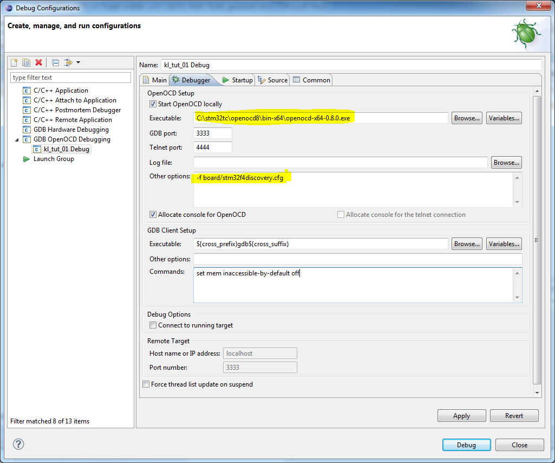Delete the selected launch configuration
The width and height of the screenshot is (555, 463).
(x=38, y=62)
